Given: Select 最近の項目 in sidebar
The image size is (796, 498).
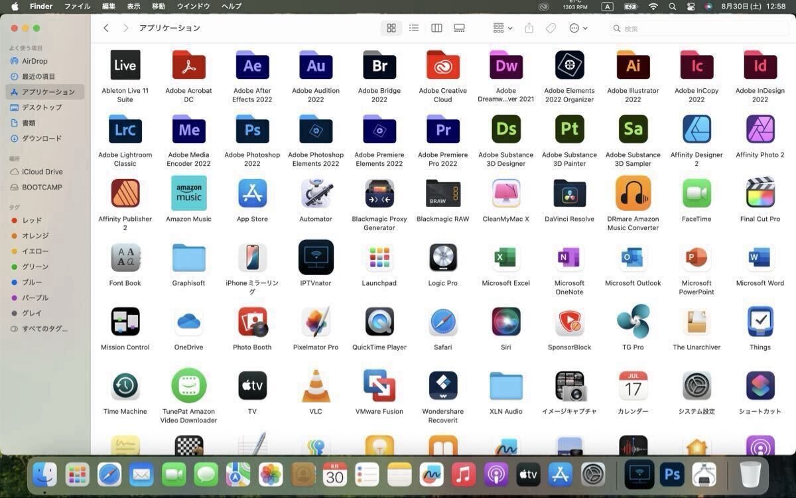Looking at the screenshot, I should click(45, 76).
